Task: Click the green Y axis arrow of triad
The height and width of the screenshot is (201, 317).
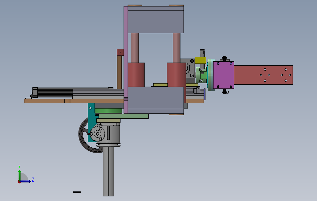Action: click(19, 175)
